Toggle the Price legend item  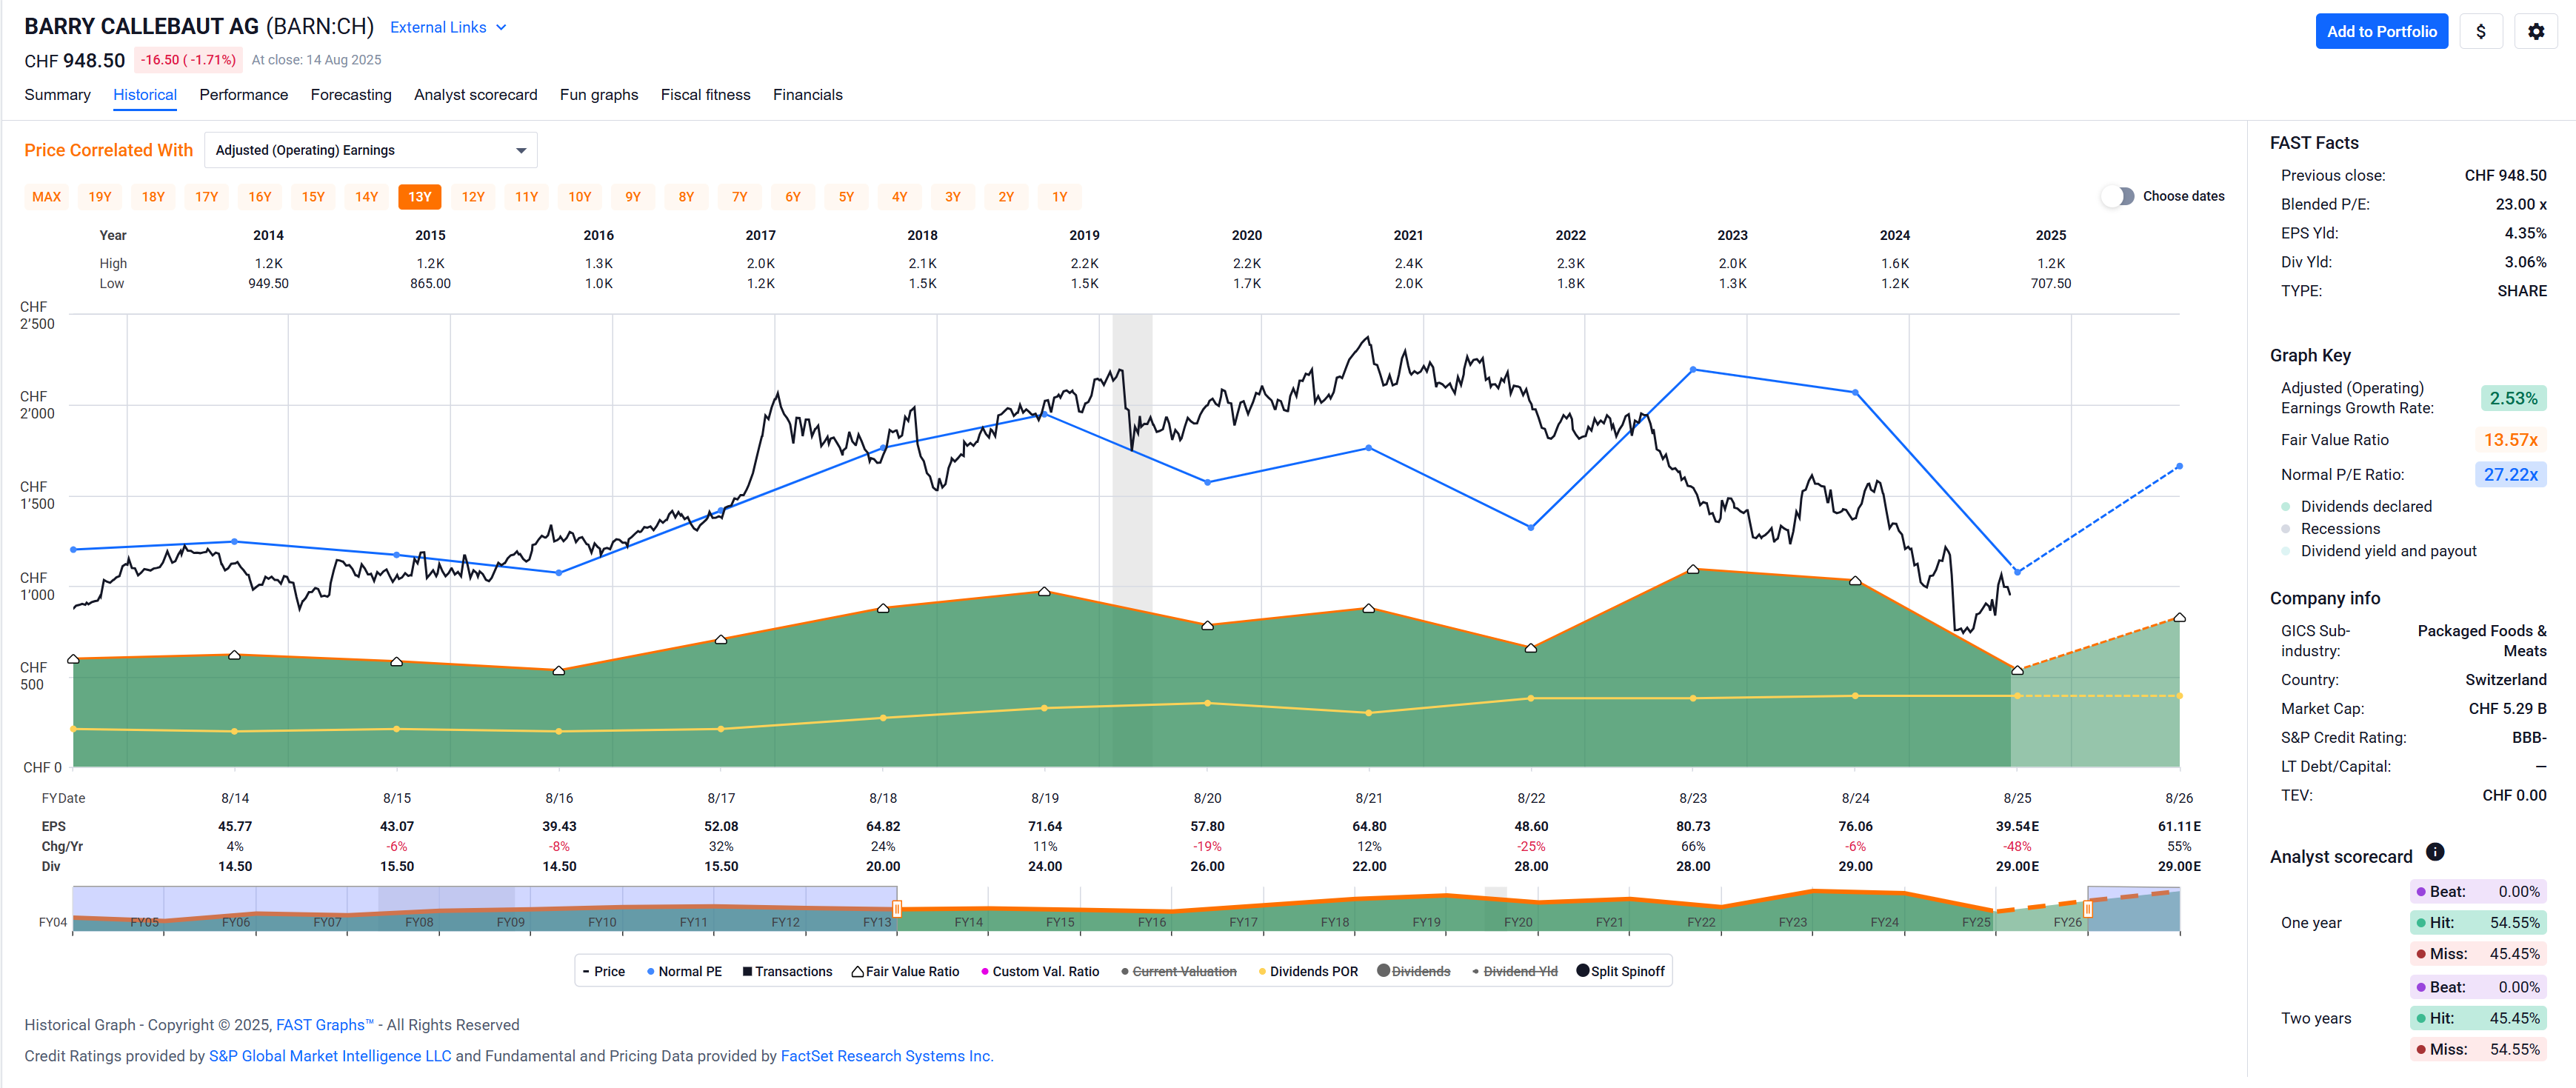[x=603, y=971]
